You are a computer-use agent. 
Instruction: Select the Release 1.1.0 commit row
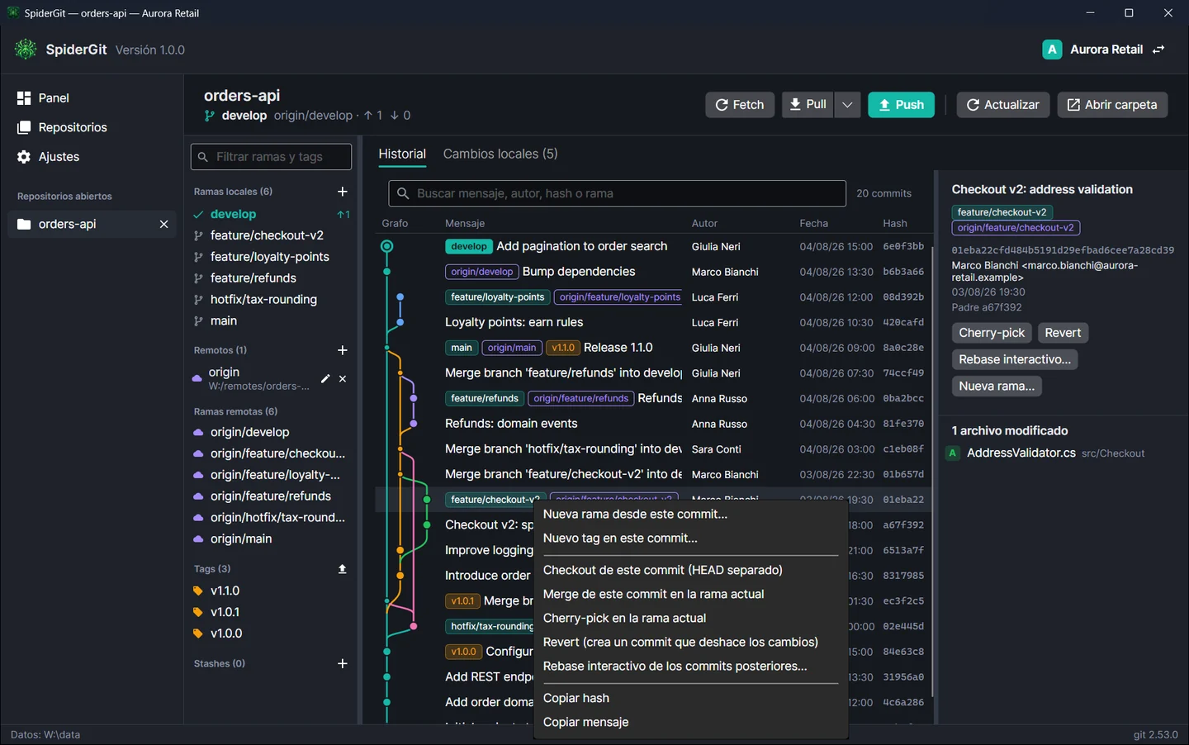coord(652,348)
